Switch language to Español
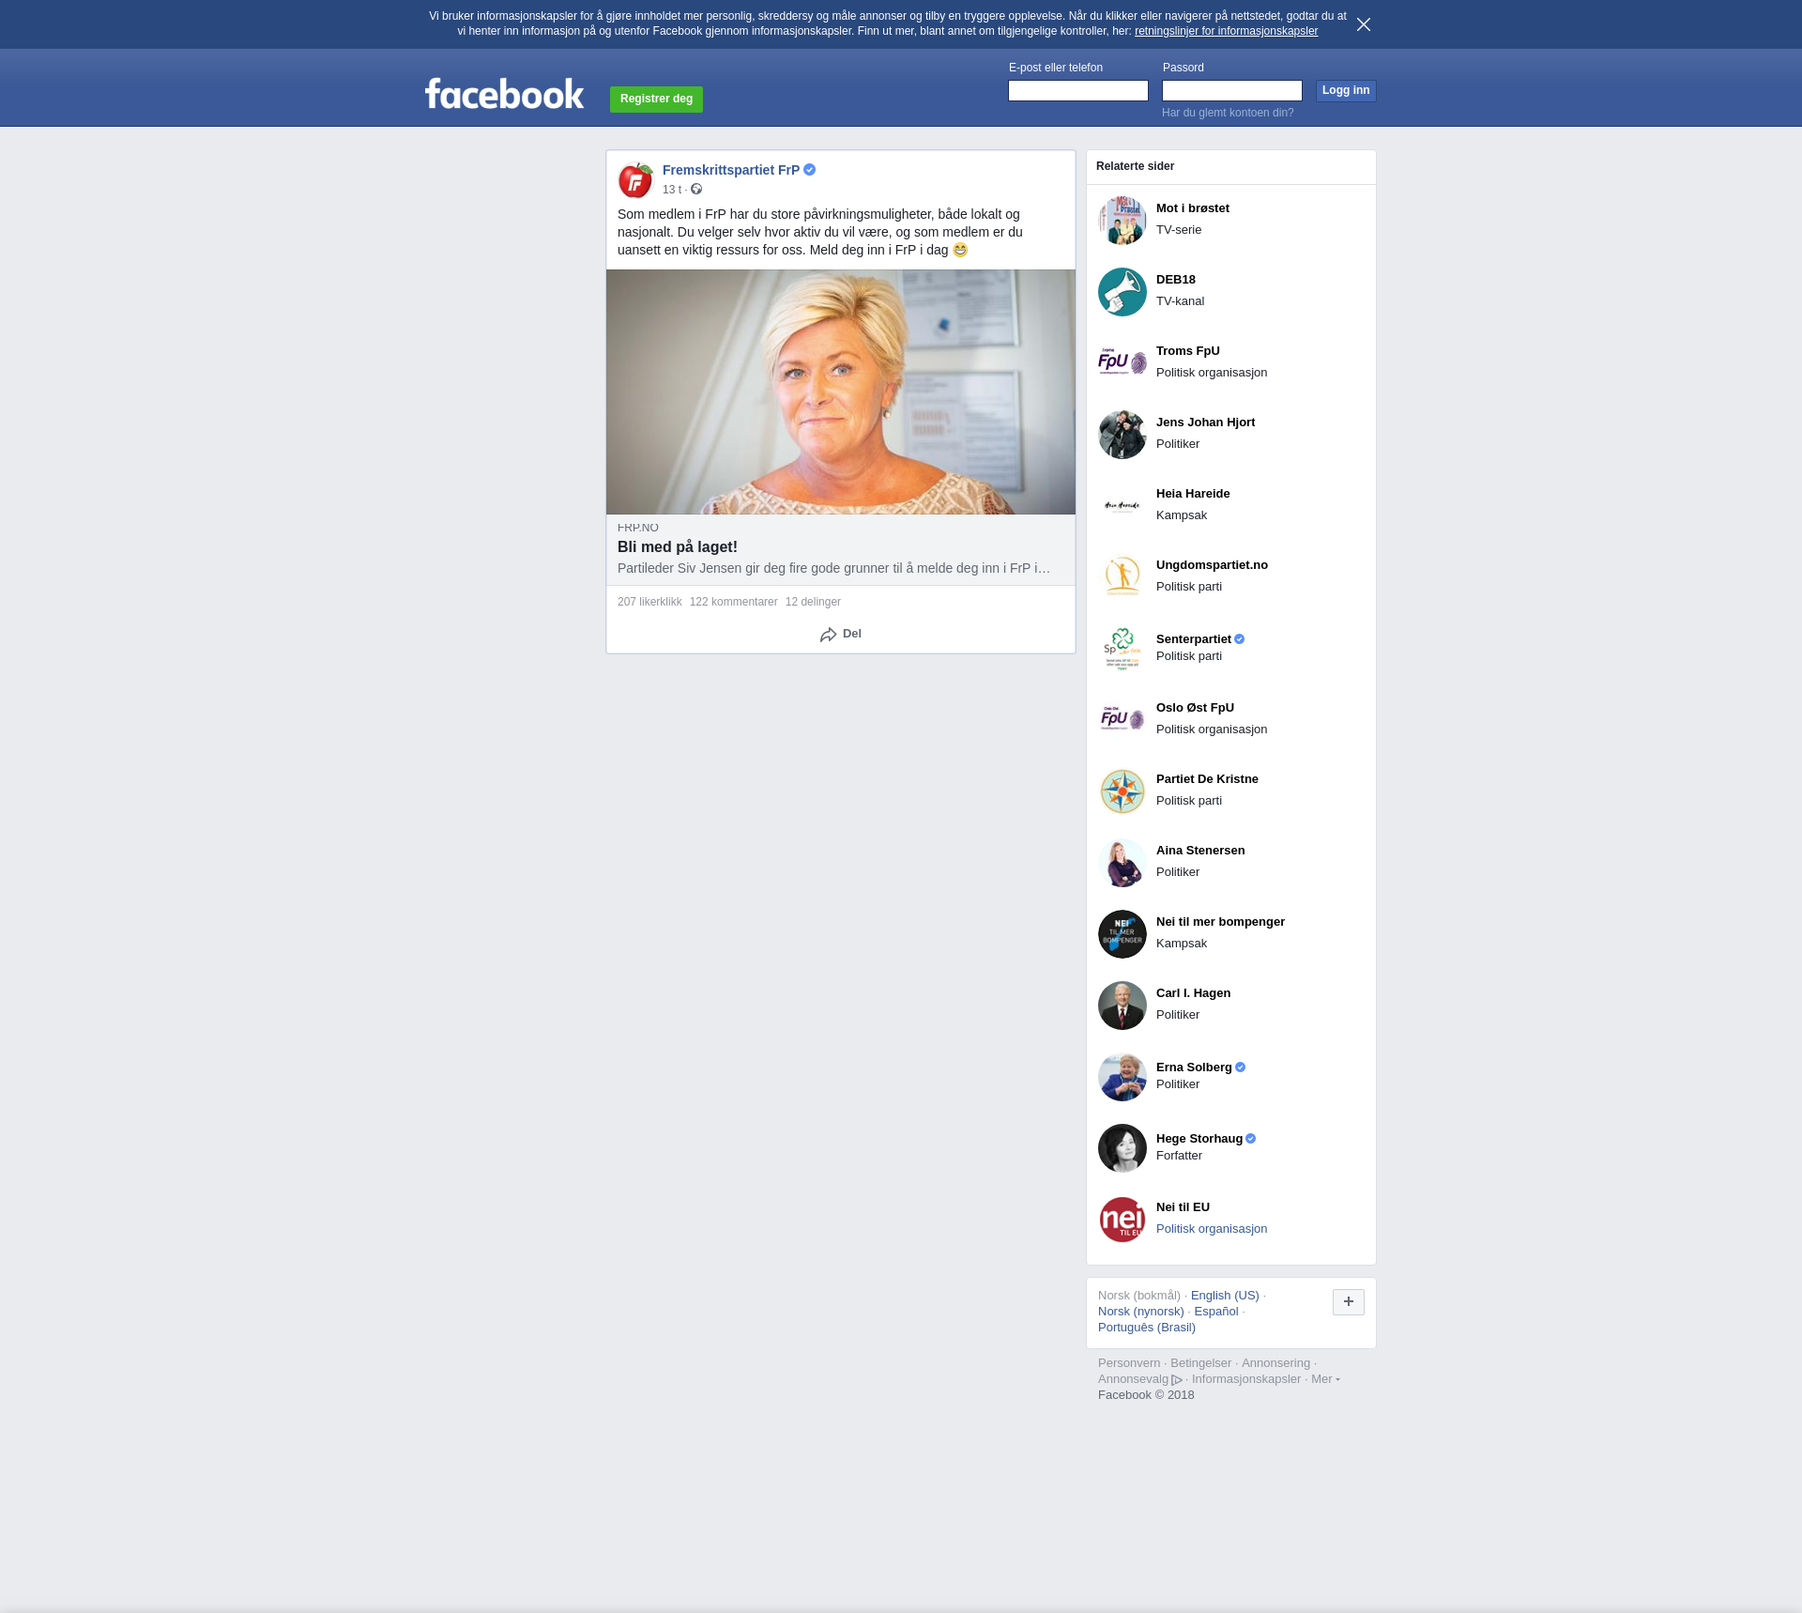 point(1216,1312)
